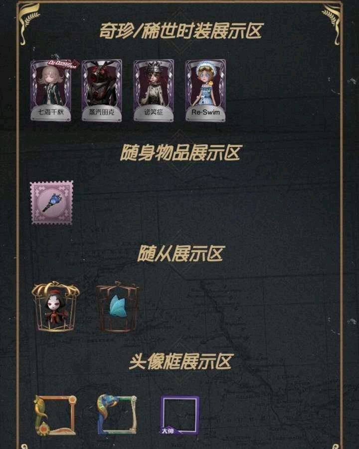Viewport: 359px width, 449px height.
Task: Open the 蒸汽朋克 costume card
Action: tap(102, 90)
